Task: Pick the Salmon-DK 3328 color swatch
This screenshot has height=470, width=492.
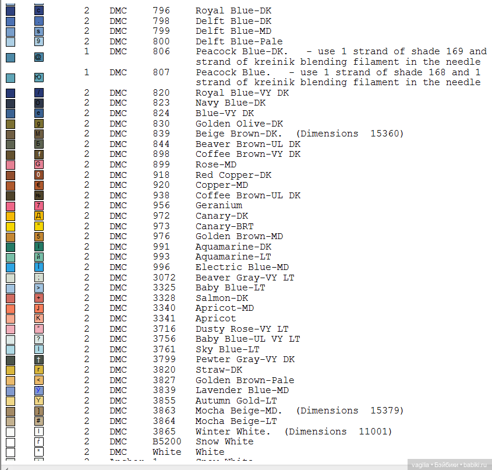Action: (10, 298)
